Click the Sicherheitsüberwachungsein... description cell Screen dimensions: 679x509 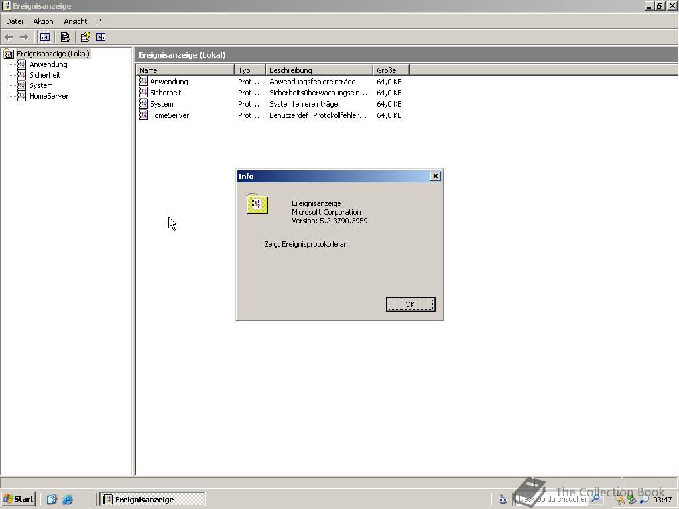(318, 93)
